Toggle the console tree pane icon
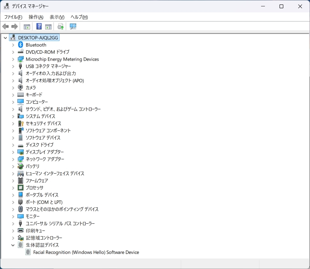This screenshot has width=310, height=269. click(x=27, y=27)
